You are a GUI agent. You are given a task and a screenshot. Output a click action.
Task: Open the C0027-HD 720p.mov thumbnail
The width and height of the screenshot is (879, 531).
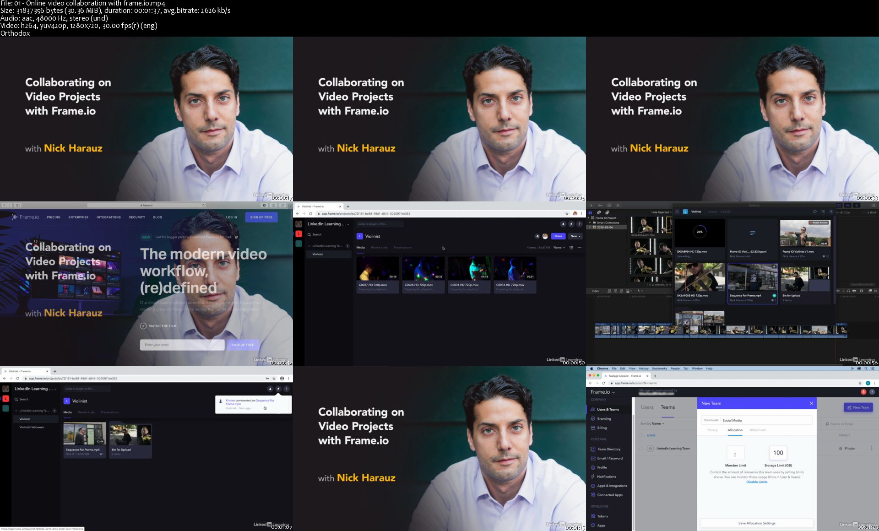point(377,269)
